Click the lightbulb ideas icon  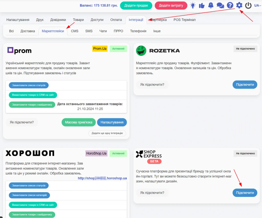click(193, 5)
